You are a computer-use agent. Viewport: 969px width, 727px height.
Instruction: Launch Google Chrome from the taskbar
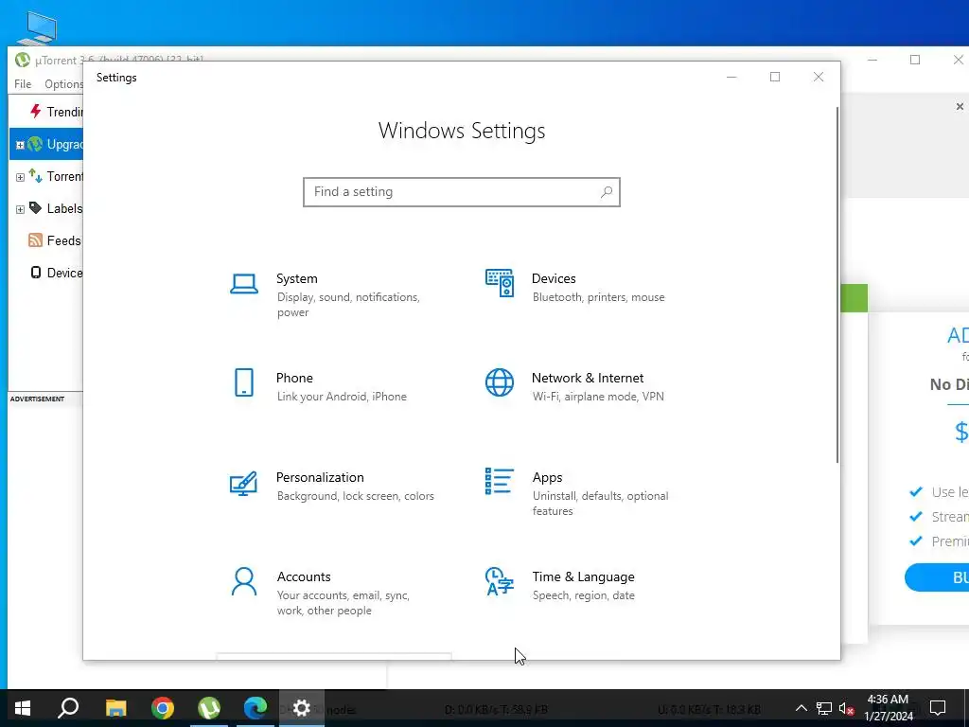[163, 708]
